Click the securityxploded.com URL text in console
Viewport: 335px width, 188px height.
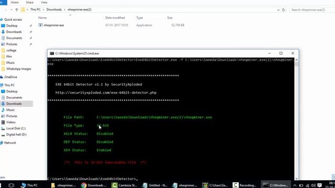click(106, 93)
